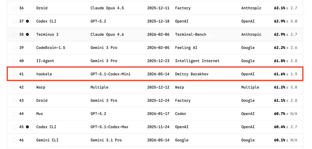312x149 pixels.
Task: Click the Coder organization cell
Action: (x=181, y=114)
